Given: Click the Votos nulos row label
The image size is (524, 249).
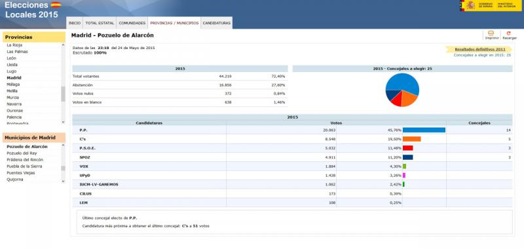Looking at the screenshot, I should tap(83, 94).
